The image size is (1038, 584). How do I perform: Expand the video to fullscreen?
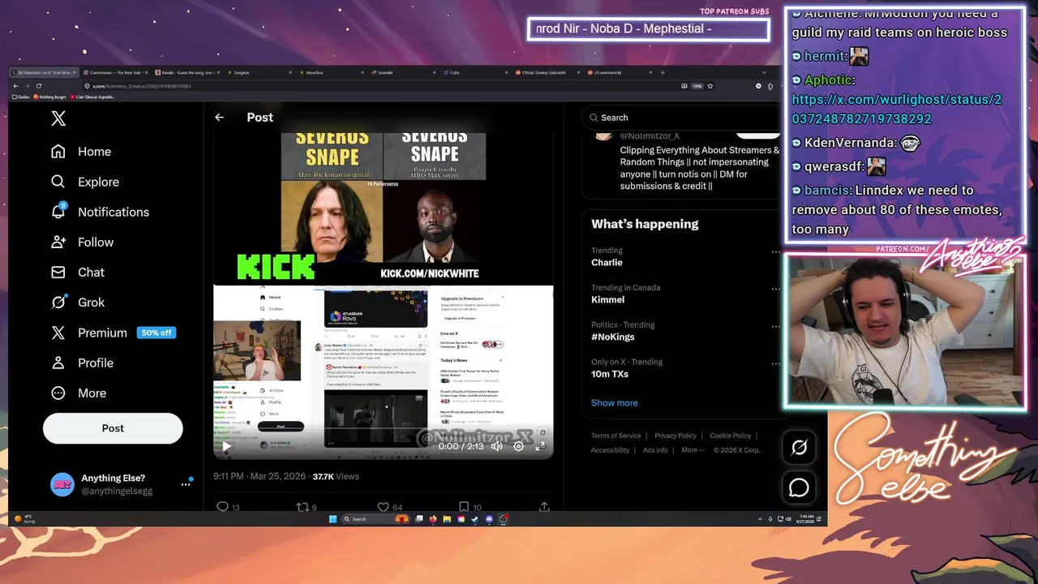[541, 446]
